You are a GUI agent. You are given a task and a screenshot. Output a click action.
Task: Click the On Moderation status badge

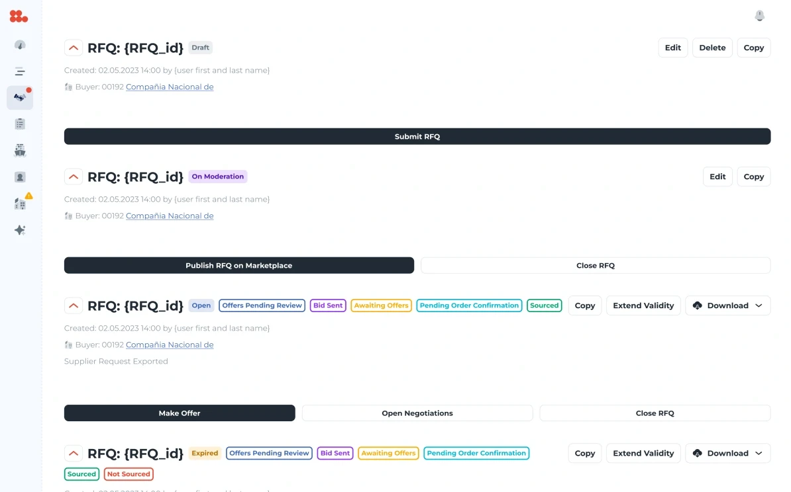coord(217,177)
